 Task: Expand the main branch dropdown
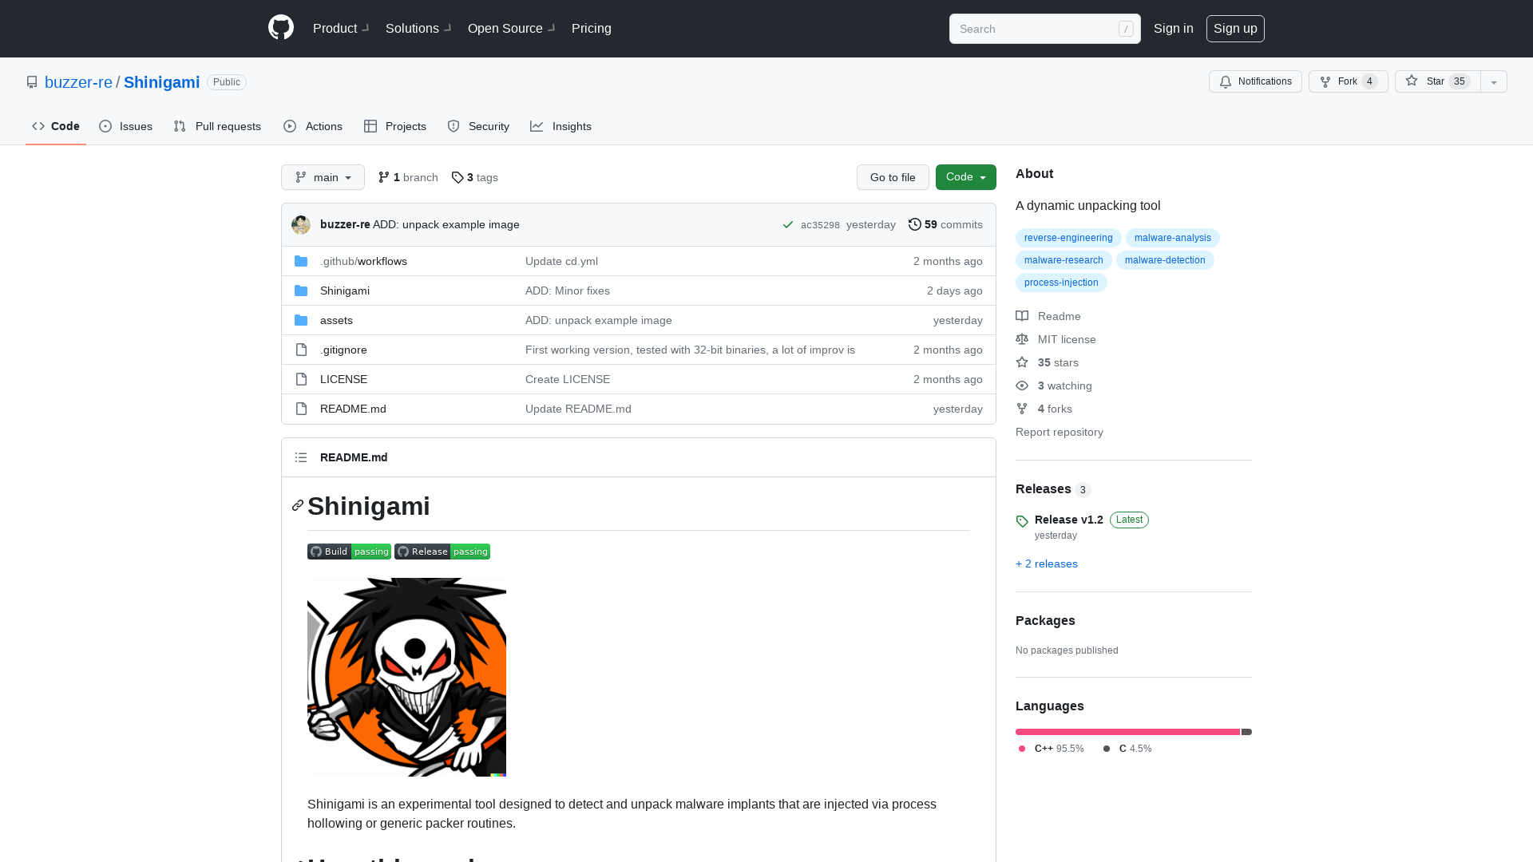(323, 177)
